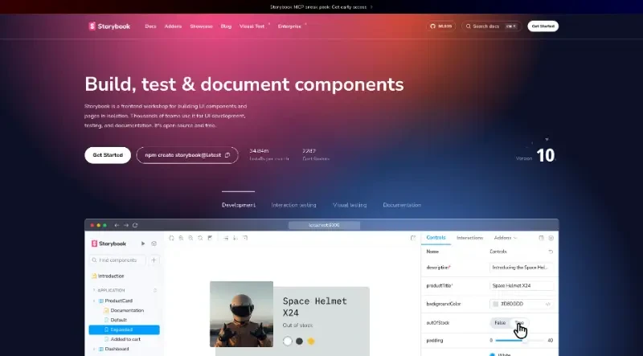Image resolution: width=643 pixels, height=356 pixels.
Task: Open the Showcase menu item
Action: (x=201, y=26)
